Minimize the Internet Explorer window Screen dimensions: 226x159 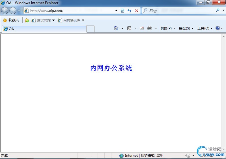coord(201,2)
